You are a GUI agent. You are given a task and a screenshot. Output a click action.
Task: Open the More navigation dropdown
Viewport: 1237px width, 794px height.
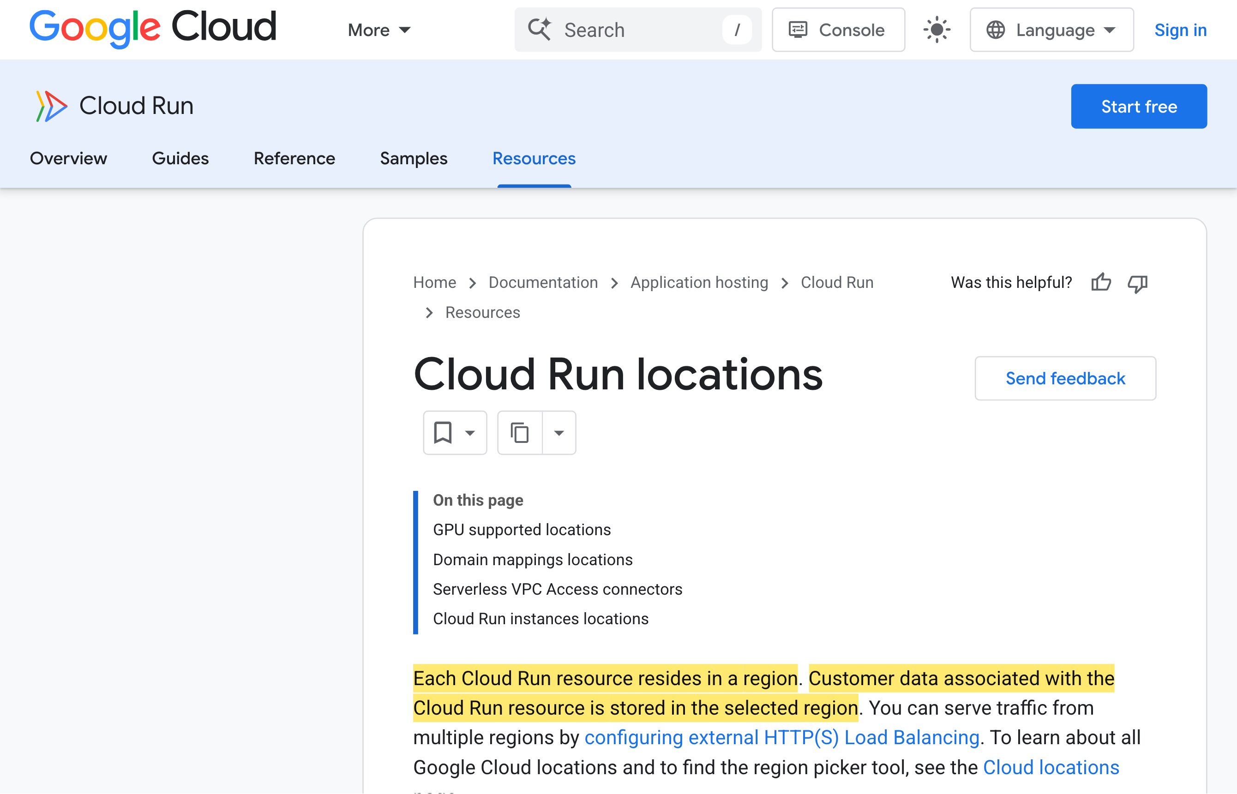pos(379,30)
